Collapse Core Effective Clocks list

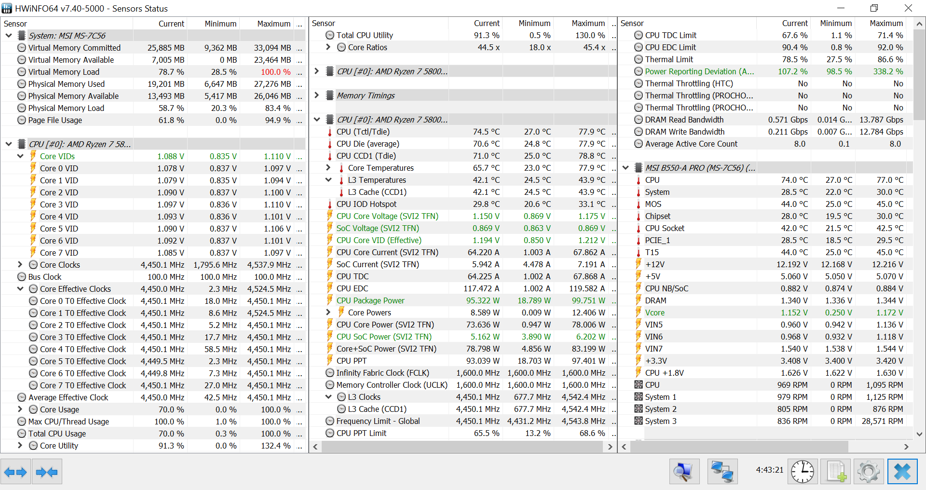point(20,289)
